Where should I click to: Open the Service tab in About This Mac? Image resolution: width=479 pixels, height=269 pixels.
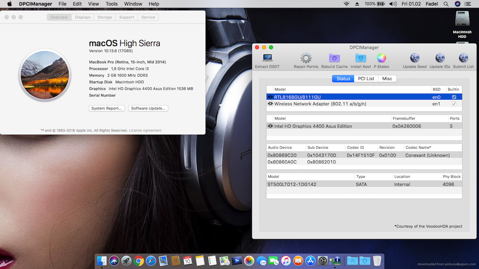pos(148,17)
